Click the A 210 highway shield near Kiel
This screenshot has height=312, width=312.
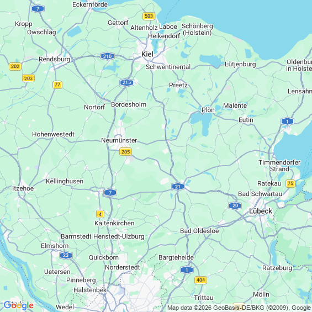108,56
